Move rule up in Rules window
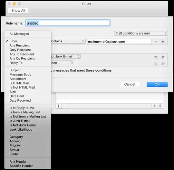This screenshot has width=174, height=170. click(x=154, y=106)
